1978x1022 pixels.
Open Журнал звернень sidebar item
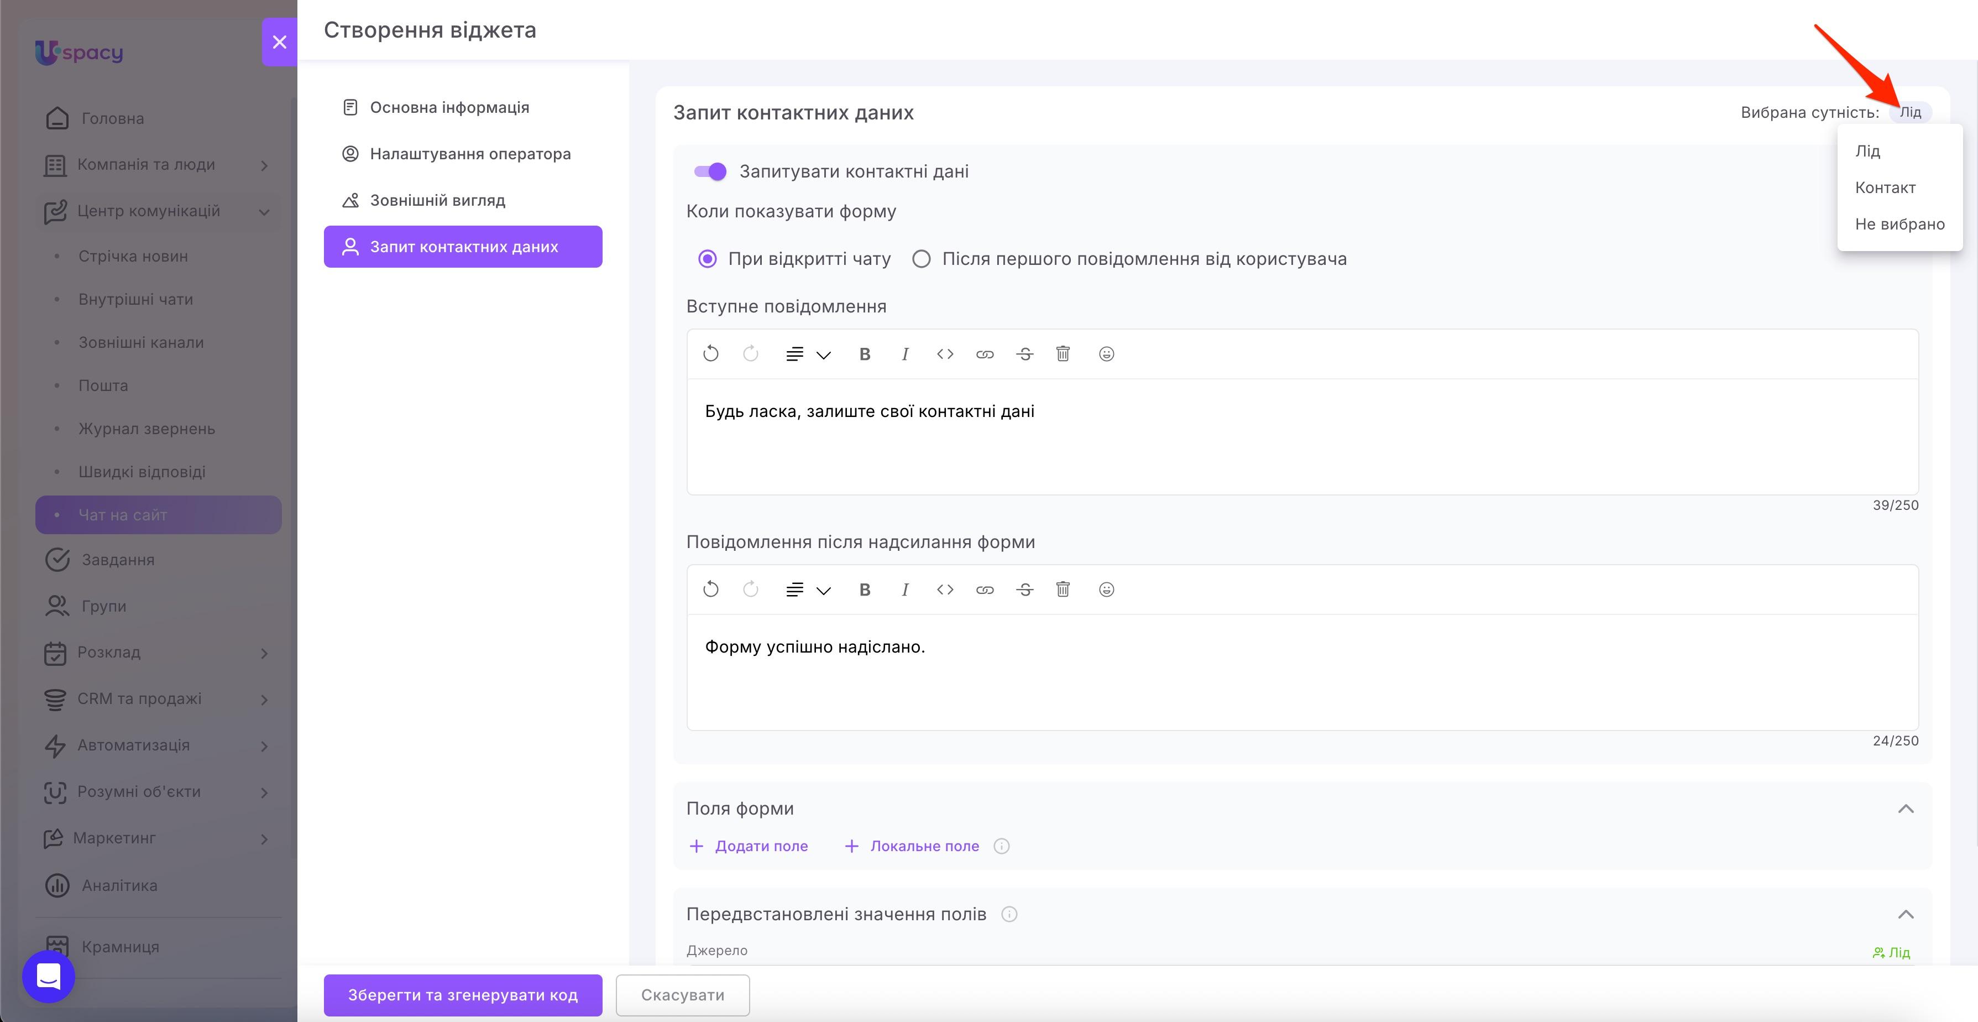pyautogui.click(x=158, y=429)
